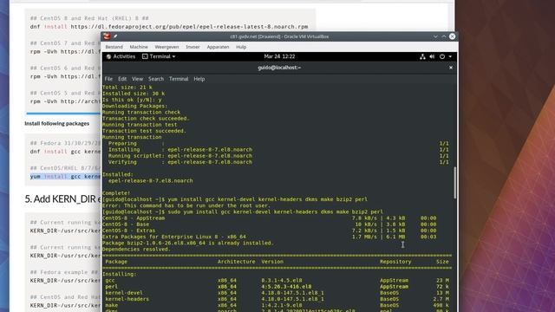Click 'Complete!' line in terminal

[116, 193]
